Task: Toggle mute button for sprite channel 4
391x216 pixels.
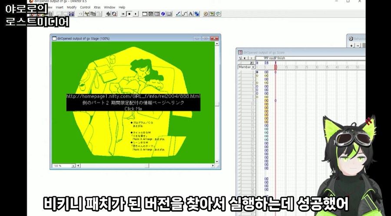Action: click(x=240, y=82)
